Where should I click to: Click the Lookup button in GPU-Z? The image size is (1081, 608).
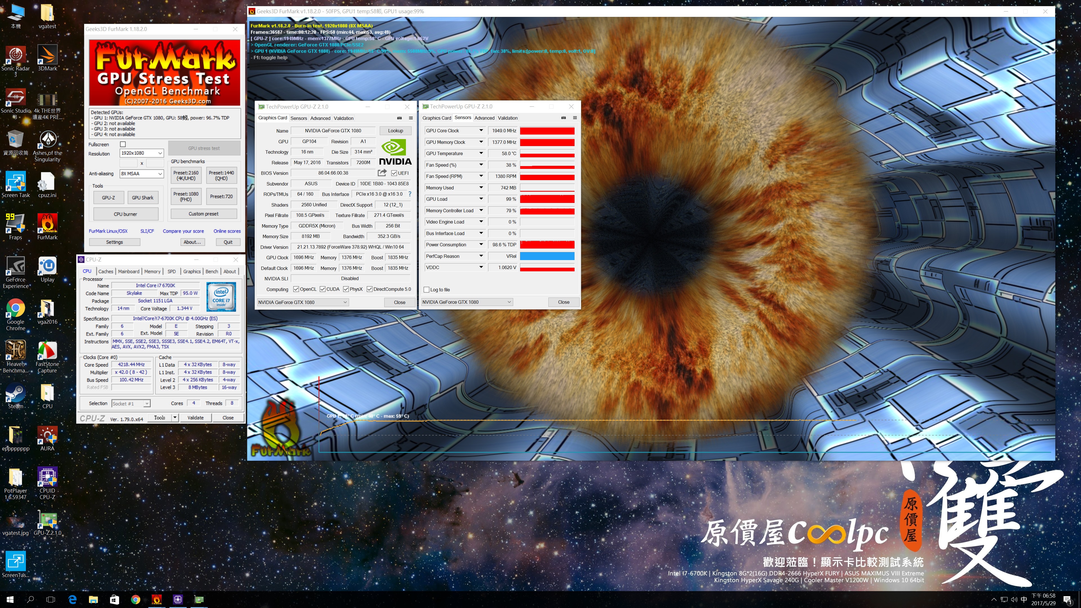coord(395,131)
